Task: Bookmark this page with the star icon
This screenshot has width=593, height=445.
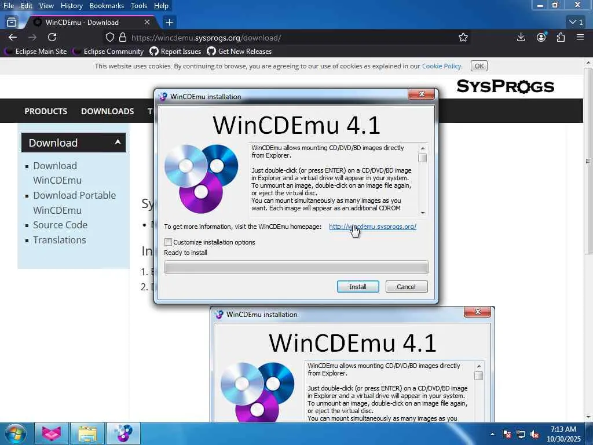Action: [463, 38]
